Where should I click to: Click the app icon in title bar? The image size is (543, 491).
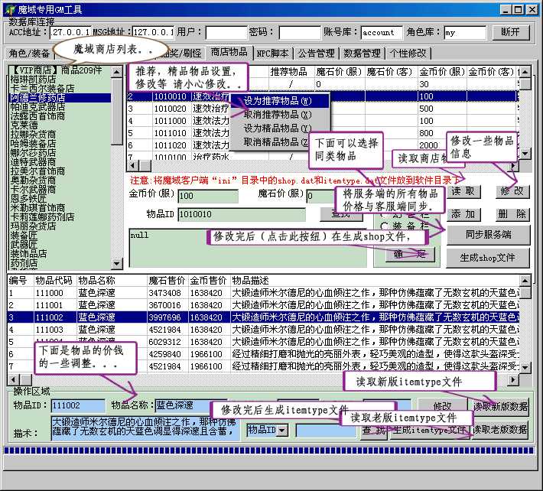point(8,8)
